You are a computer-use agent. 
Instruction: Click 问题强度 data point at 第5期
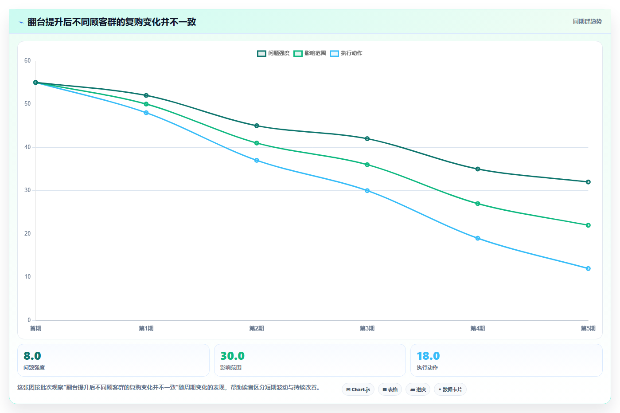tap(588, 182)
